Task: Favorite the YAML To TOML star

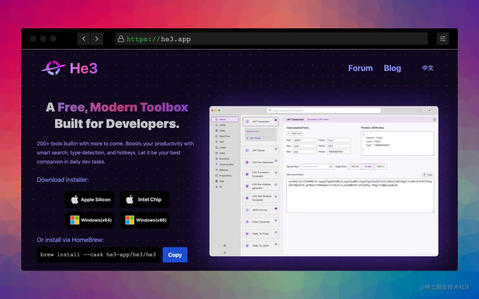Action: pyautogui.click(x=276, y=232)
